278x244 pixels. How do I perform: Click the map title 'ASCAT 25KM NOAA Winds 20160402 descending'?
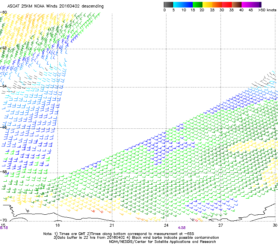(x=55, y=6)
